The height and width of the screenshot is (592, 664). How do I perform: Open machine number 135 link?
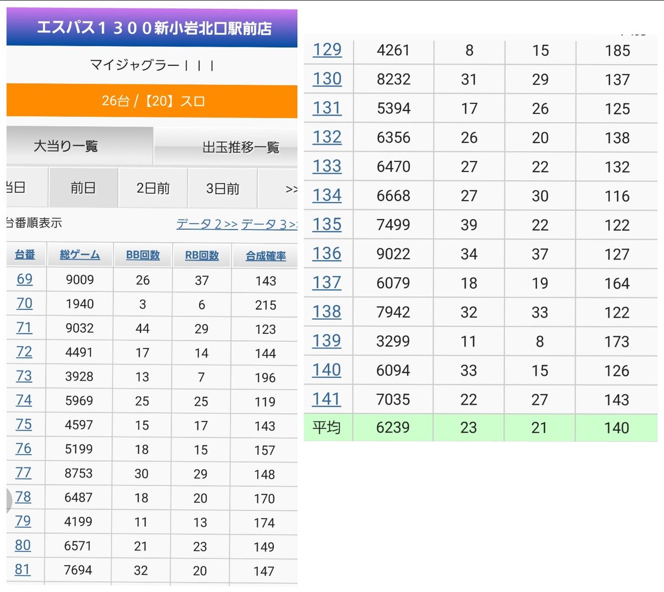tap(327, 224)
